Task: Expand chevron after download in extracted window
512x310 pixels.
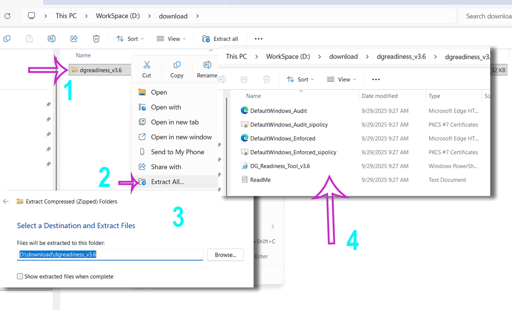Action: point(367,57)
